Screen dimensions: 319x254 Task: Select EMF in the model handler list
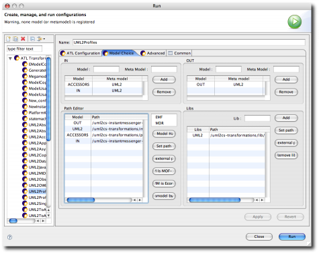159,117
